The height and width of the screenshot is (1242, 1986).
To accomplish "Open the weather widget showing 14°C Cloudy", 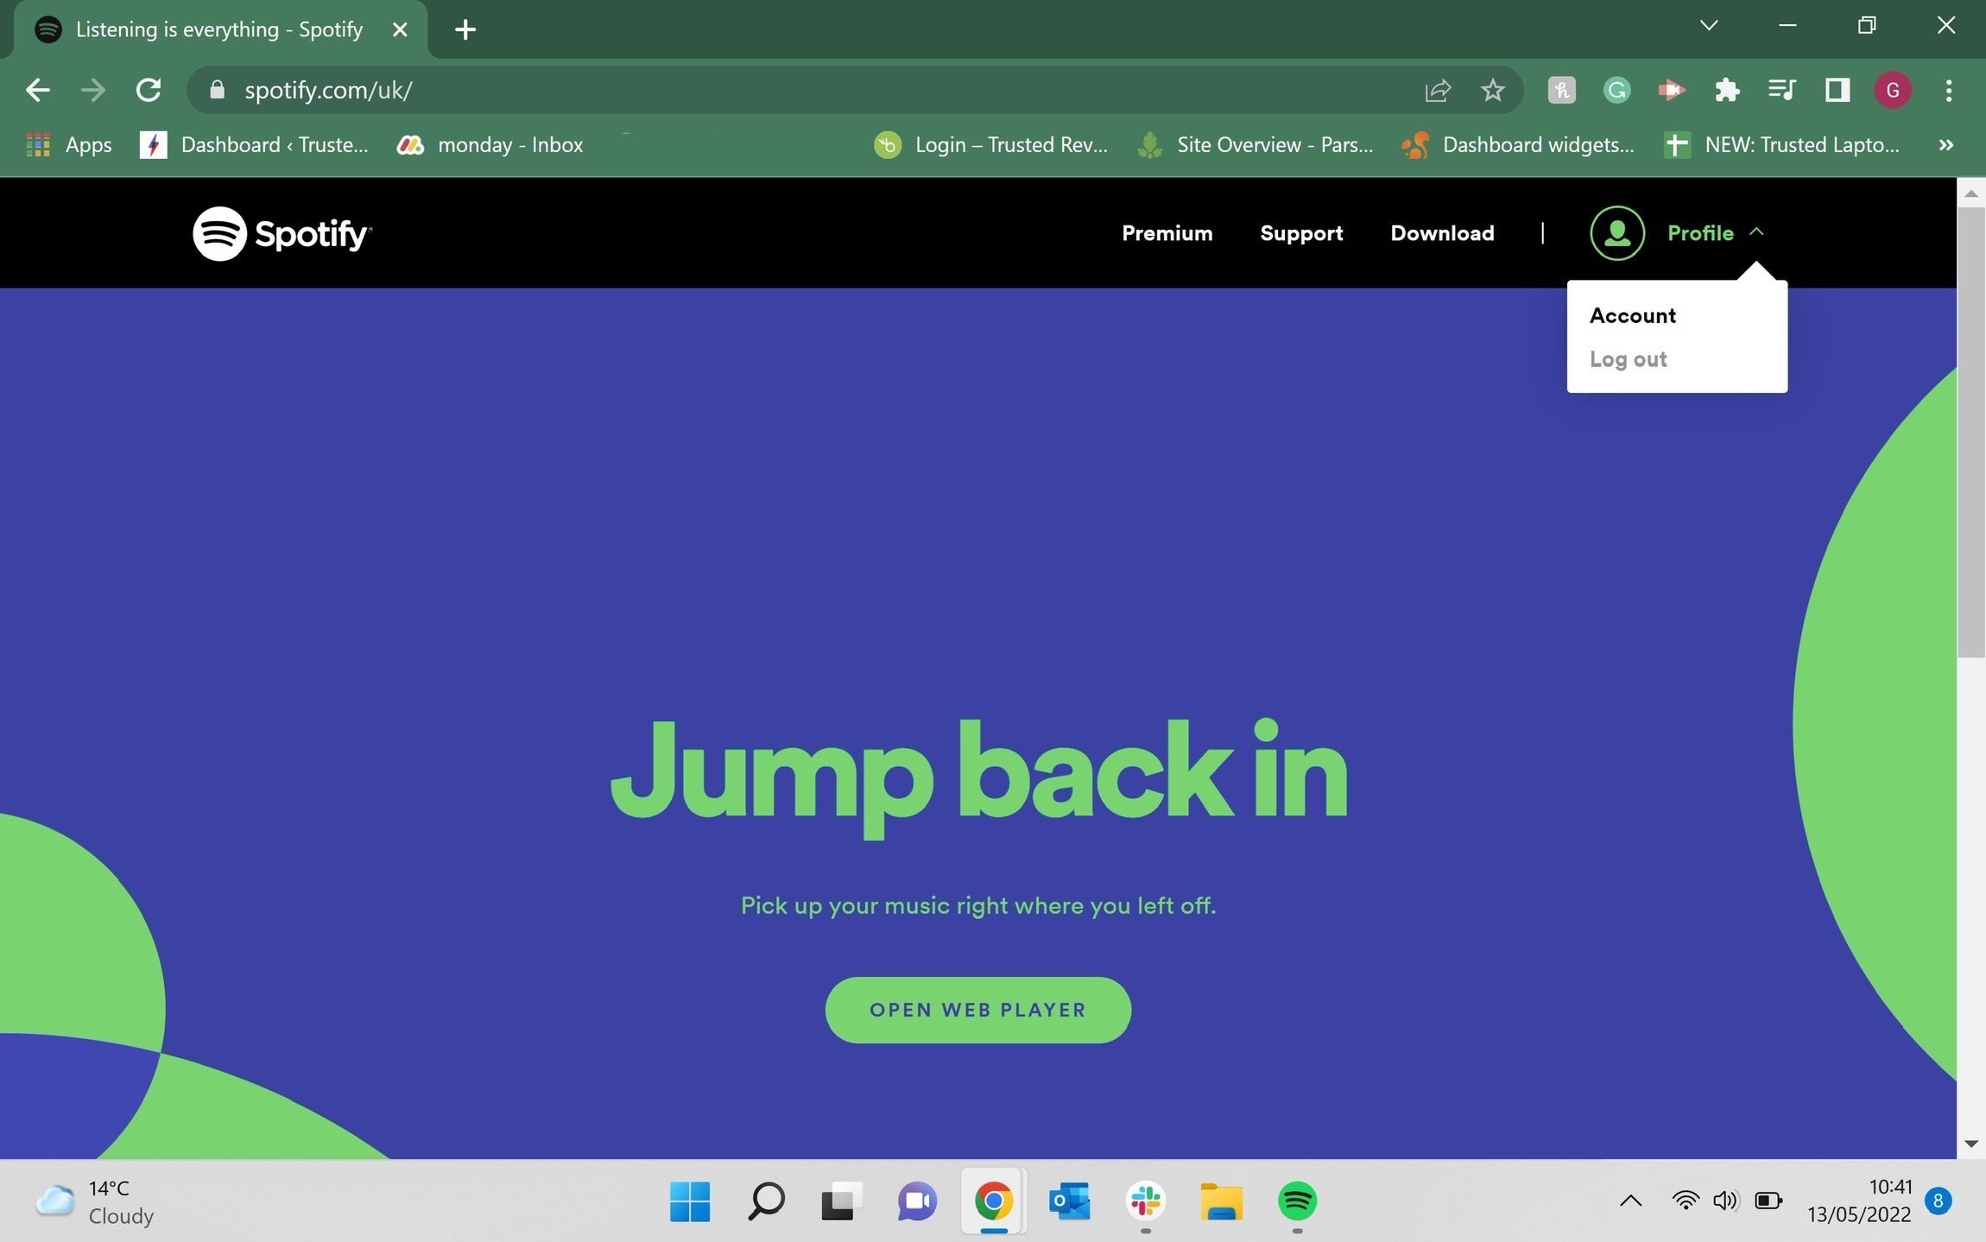I will (95, 1201).
